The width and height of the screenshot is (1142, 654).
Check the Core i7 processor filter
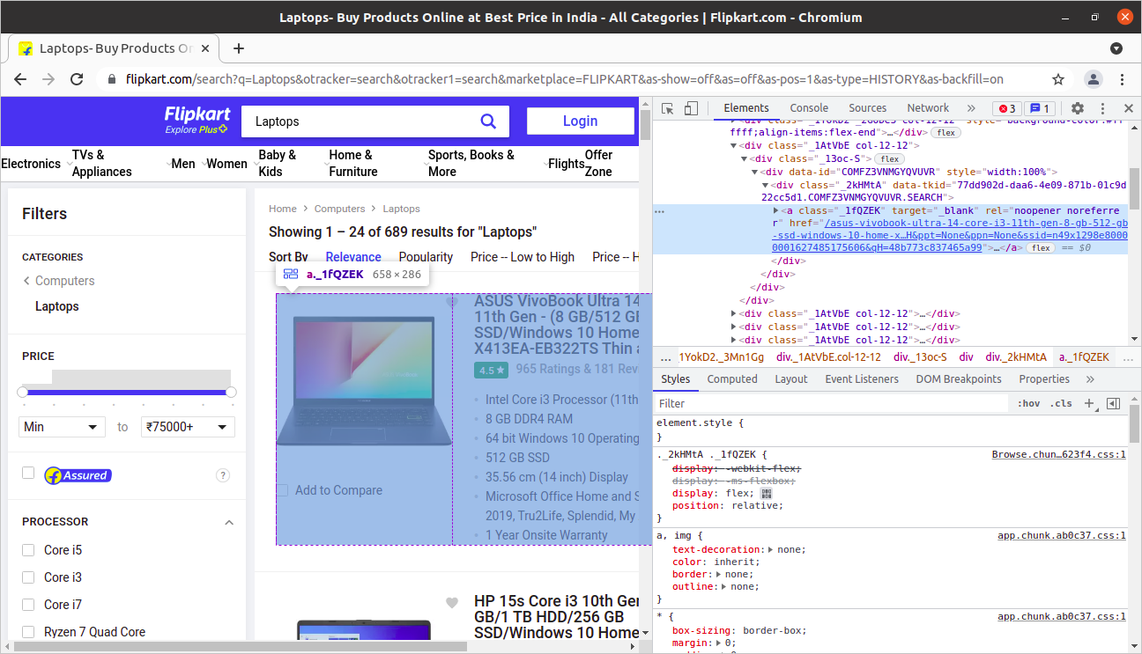[x=28, y=605]
